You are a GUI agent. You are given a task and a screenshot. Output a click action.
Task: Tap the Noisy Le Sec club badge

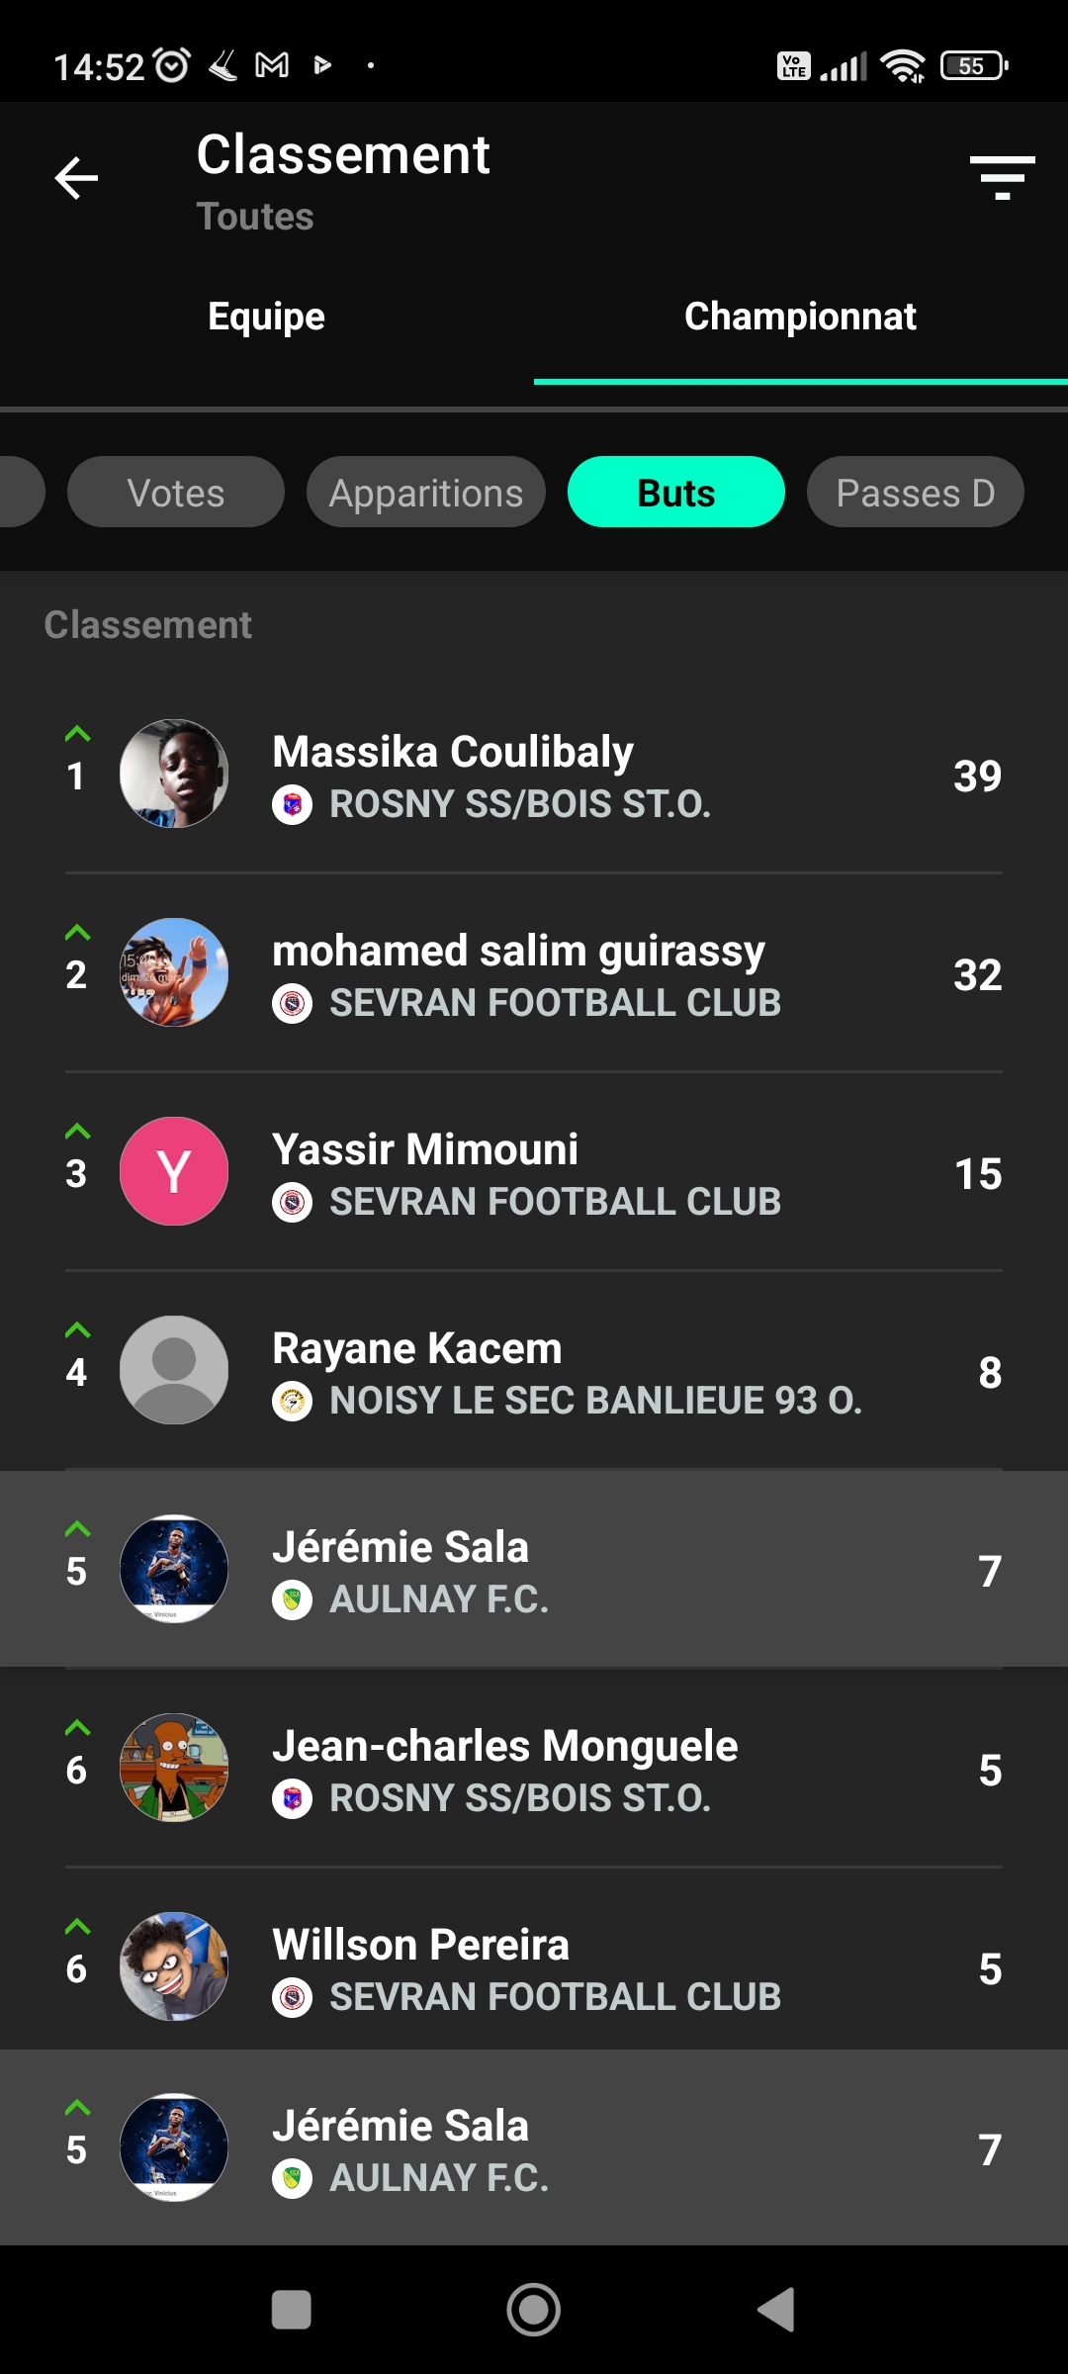coord(292,1402)
